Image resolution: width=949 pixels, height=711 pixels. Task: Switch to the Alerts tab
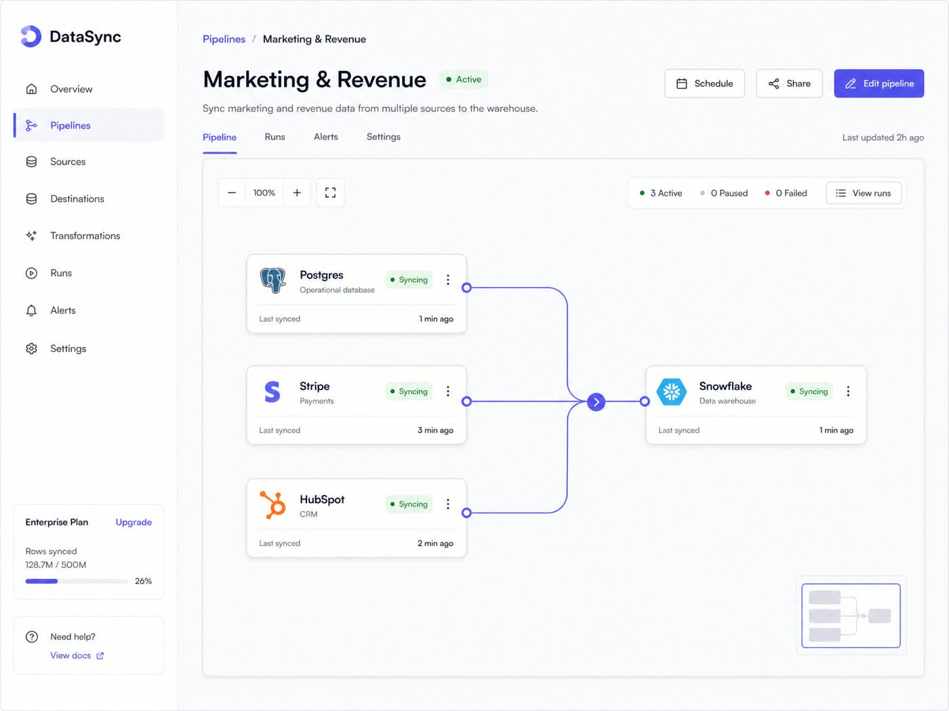click(326, 137)
